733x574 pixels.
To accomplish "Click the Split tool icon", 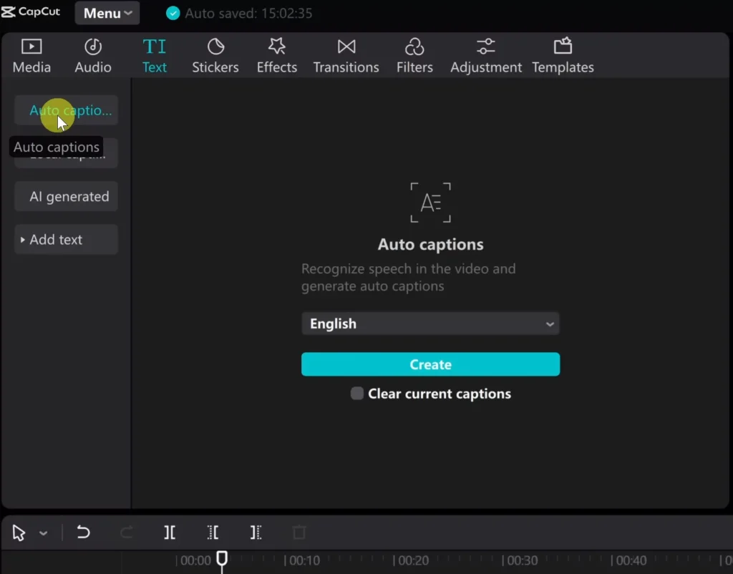I will (170, 532).
